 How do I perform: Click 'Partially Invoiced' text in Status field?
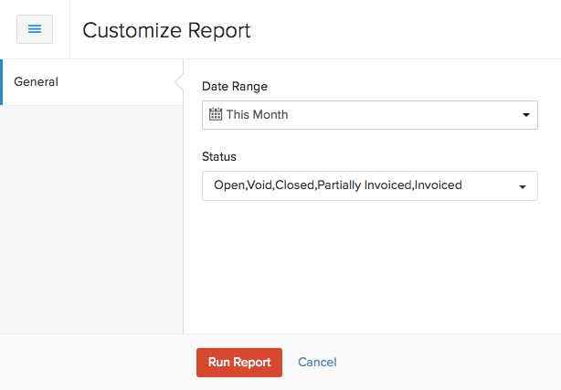point(365,185)
